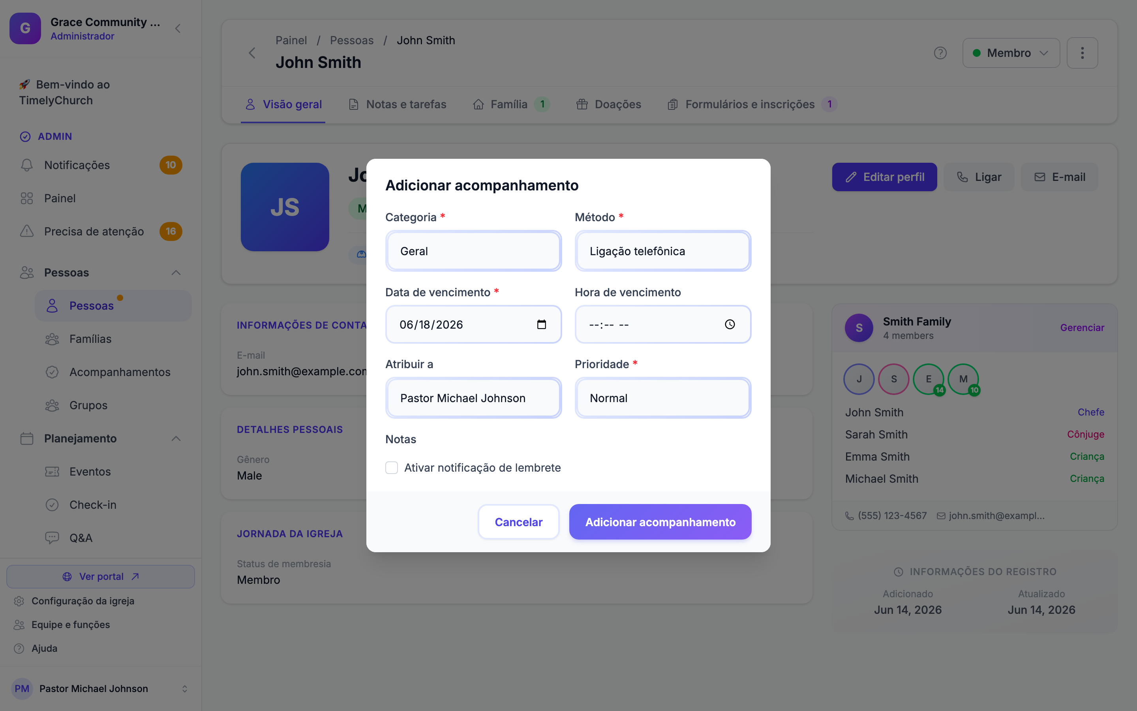The height and width of the screenshot is (711, 1137).
Task: Click the Famílias sidebar icon
Action: click(52, 339)
